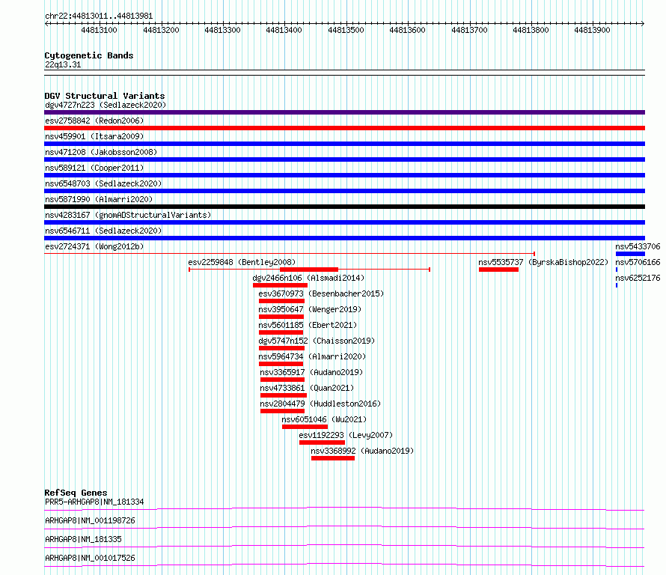Click the chr22:44813011..44813981 region label
The height and width of the screenshot is (575, 666).
tap(99, 16)
